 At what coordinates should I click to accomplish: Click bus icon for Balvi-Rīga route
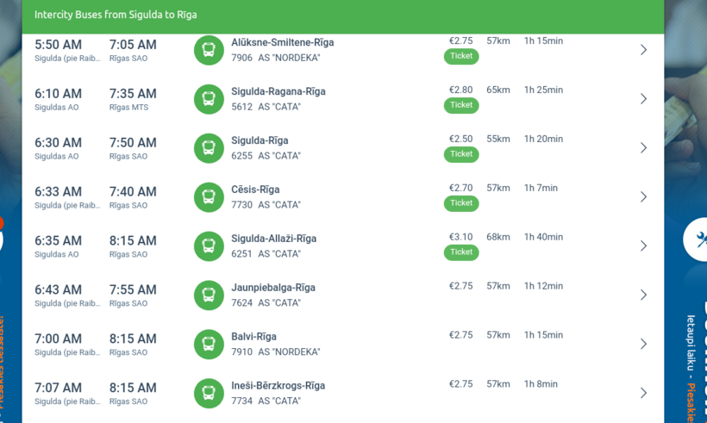[x=209, y=345]
